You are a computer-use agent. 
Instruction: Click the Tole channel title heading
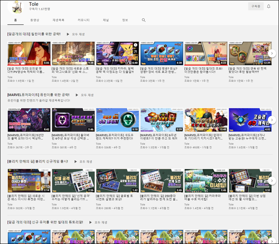[x=33, y=4]
